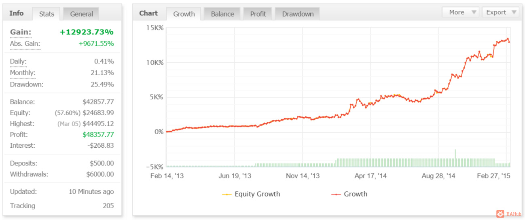Click the interest value -$268.83
This screenshot has width=525, height=220.
[x=100, y=146]
